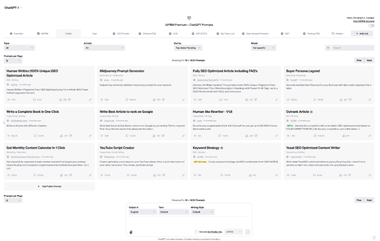Image resolution: width=380 pixels, height=241 pixels.
Task: Copy link of Midjourney Prompt Generator card
Action: click(183, 99)
